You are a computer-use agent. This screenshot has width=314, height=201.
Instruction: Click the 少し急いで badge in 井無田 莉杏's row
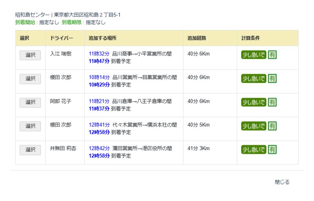pyautogui.click(x=253, y=150)
